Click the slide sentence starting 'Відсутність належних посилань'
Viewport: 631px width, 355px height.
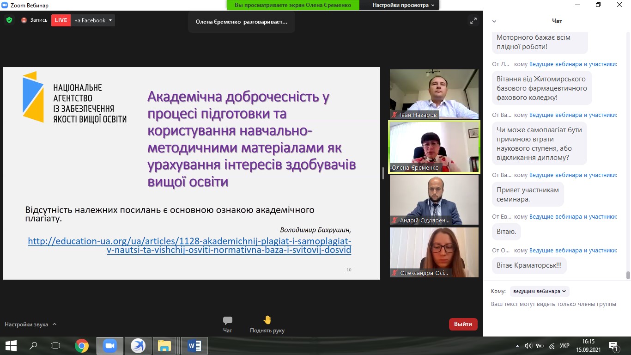tap(170, 214)
